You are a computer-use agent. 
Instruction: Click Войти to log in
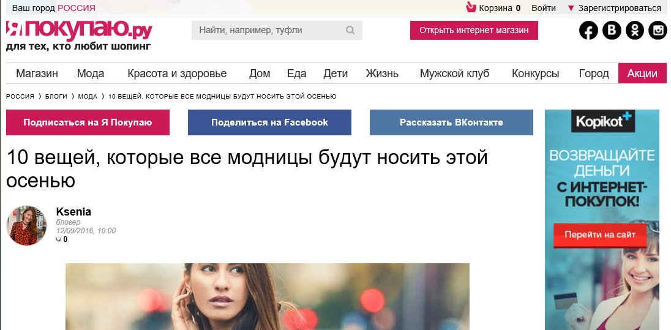[544, 8]
